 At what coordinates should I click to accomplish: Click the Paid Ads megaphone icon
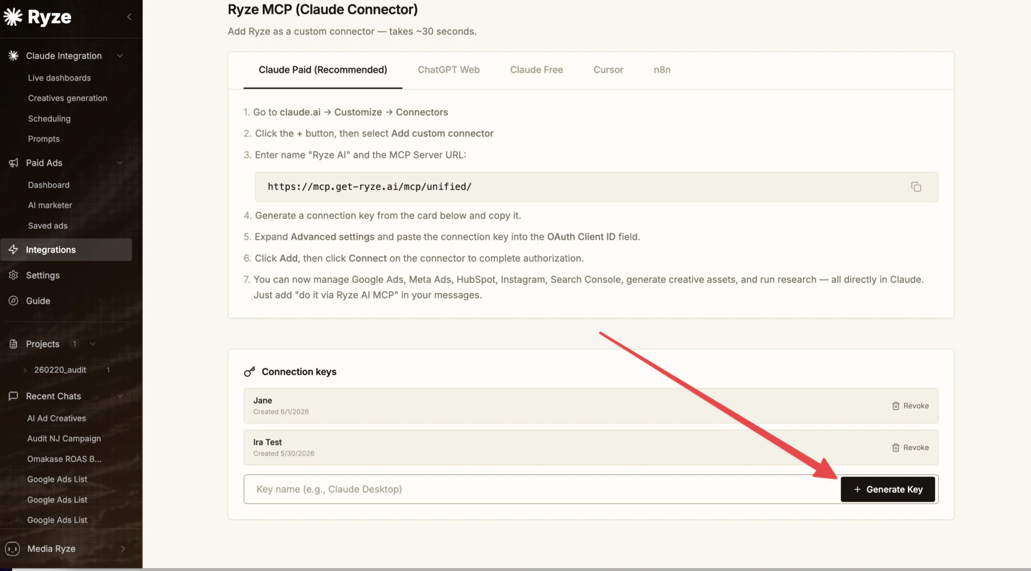click(x=14, y=163)
